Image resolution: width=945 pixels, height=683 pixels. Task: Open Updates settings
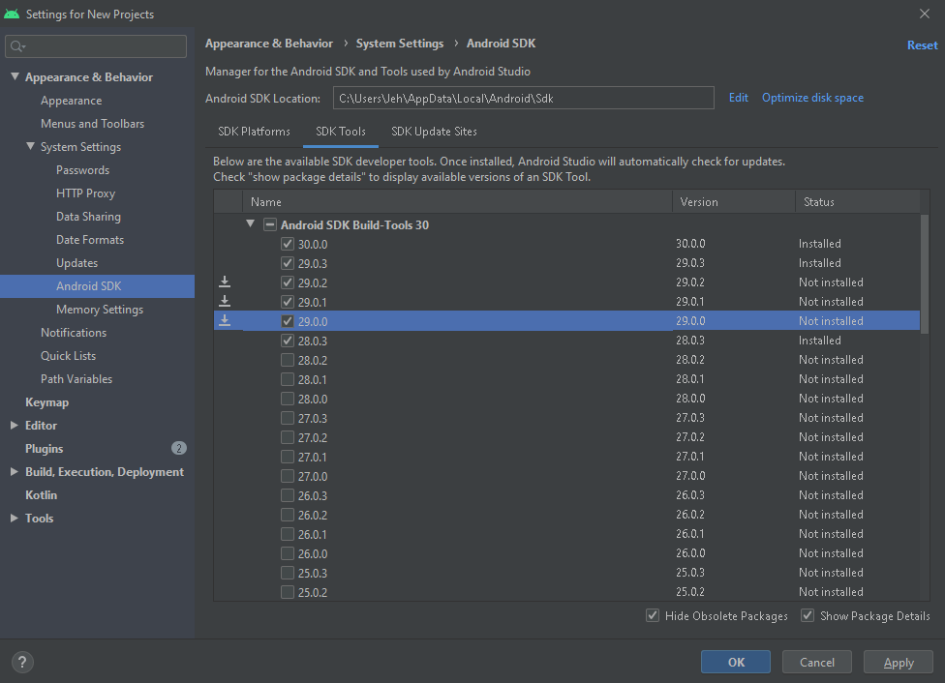pyautogui.click(x=76, y=262)
